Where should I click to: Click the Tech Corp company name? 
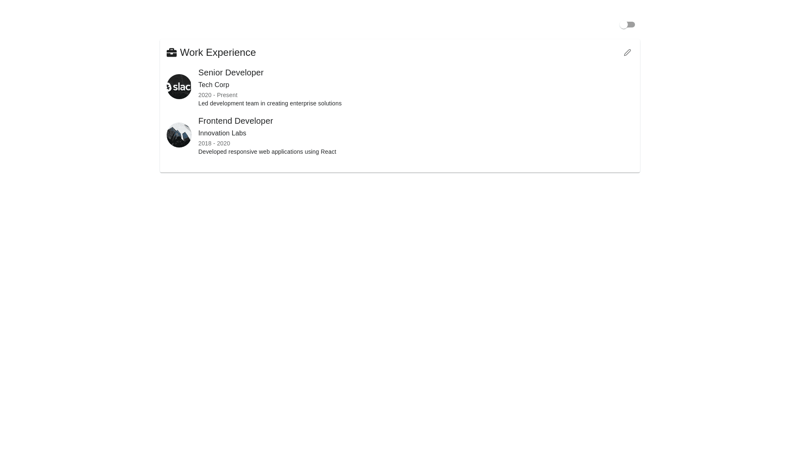(214, 85)
